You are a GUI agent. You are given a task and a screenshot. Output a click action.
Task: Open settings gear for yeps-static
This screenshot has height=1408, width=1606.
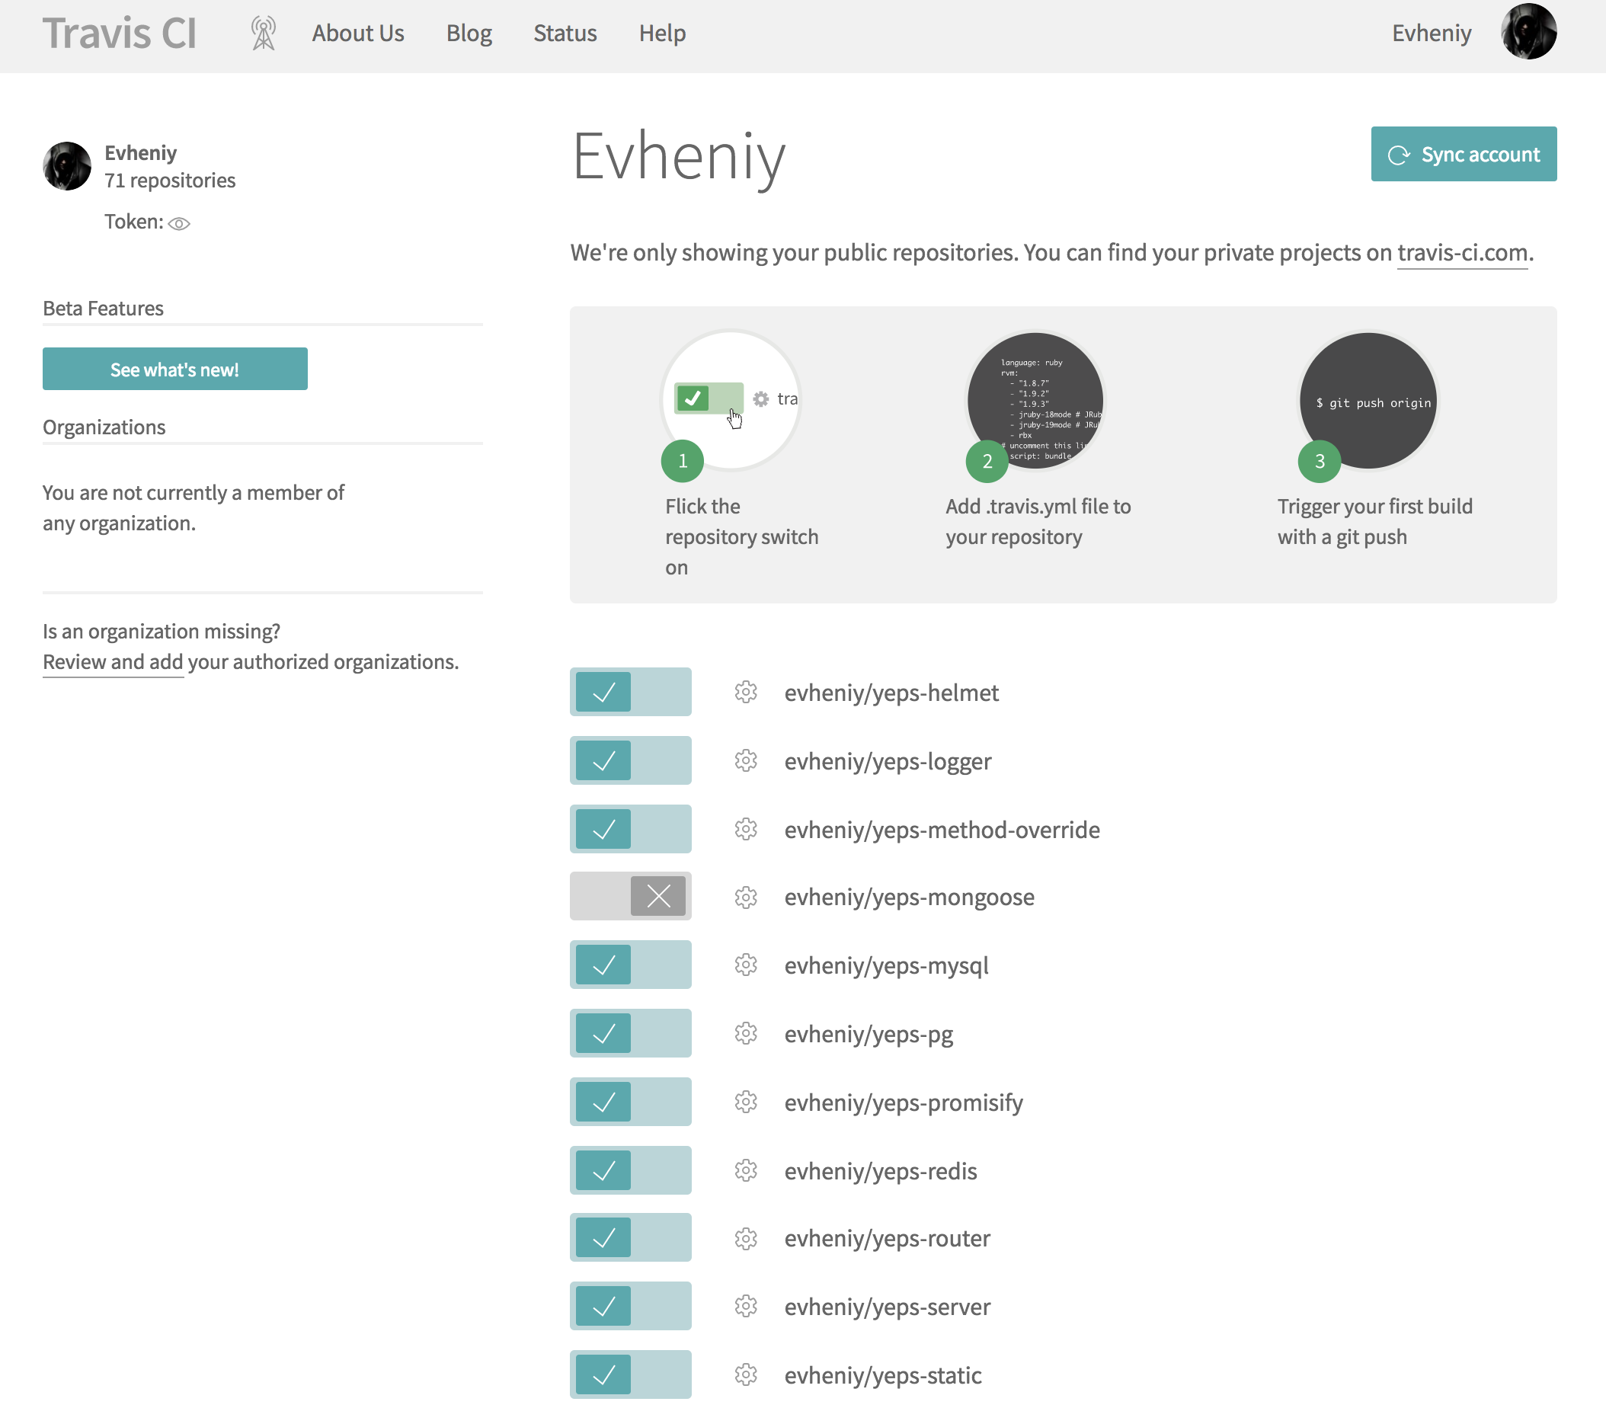coord(745,1375)
